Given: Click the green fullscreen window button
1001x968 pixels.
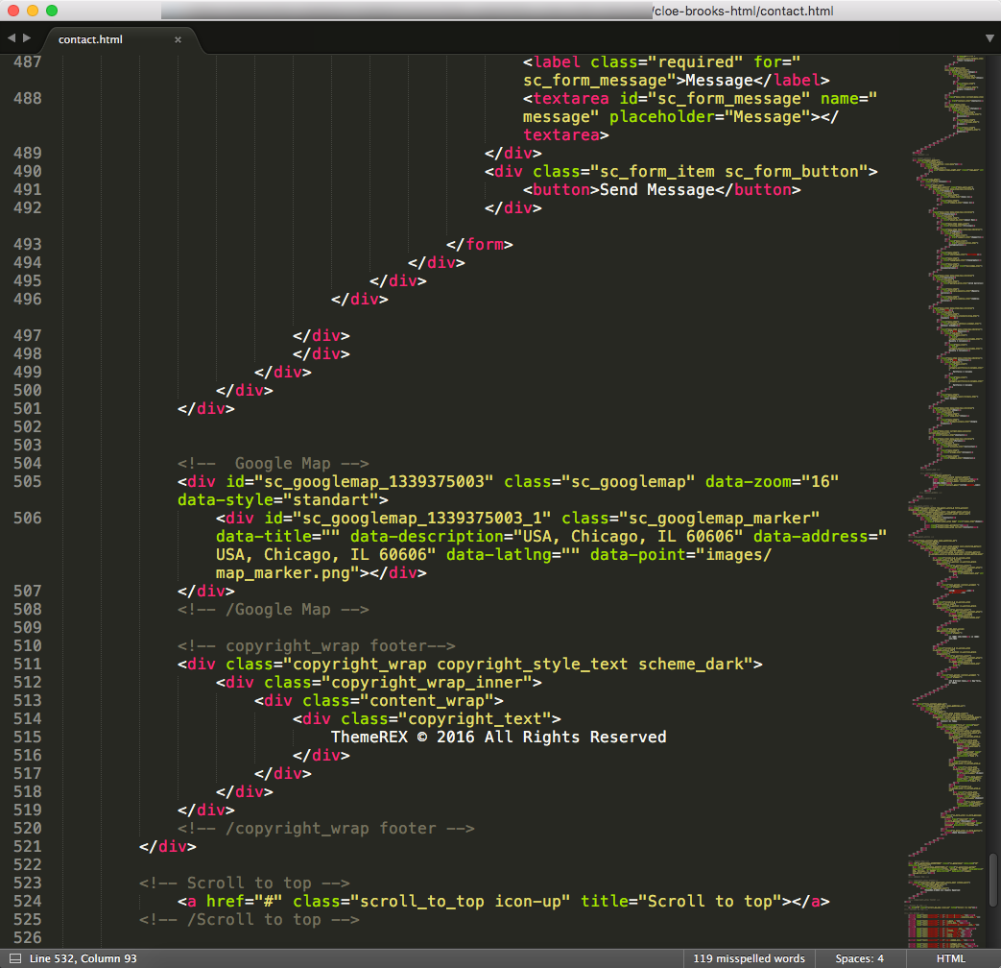Looking at the screenshot, I should click(x=51, y=12).
